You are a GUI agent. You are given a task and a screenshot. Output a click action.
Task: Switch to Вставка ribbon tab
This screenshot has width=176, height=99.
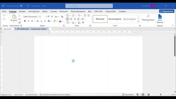click(22, 11)
